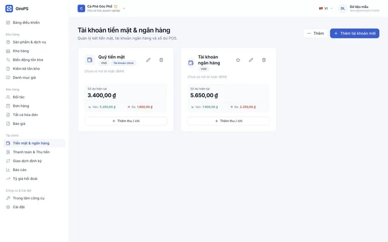Go to Kho hàng in sidebar

pyautogui.click(x=34, y=51)
